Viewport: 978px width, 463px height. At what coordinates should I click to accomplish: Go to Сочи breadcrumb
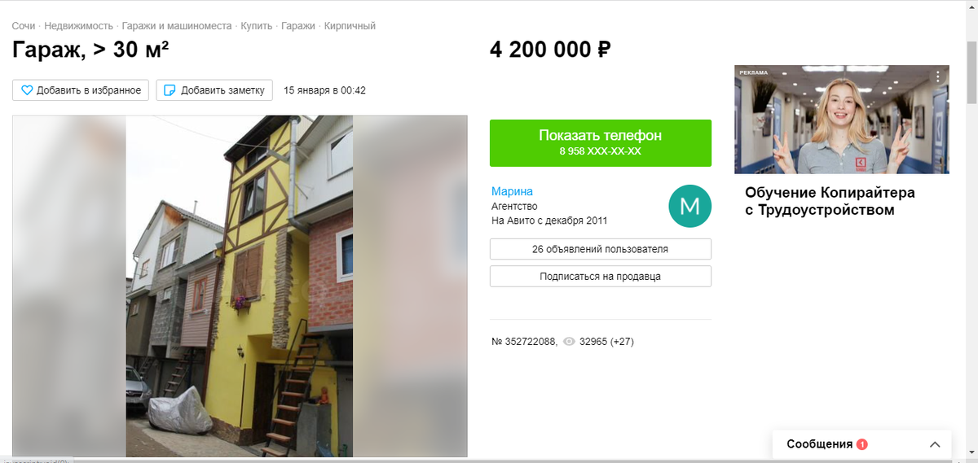point(23,26)
